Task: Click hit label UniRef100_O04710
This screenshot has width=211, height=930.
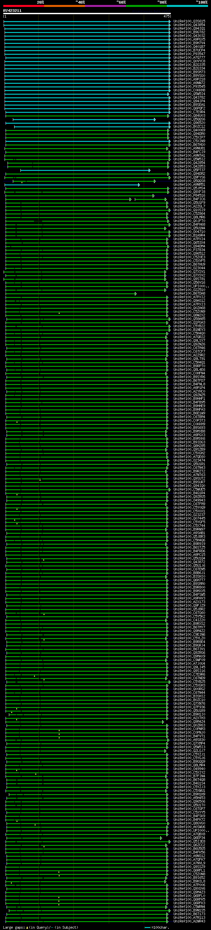Action: [189, 232]
